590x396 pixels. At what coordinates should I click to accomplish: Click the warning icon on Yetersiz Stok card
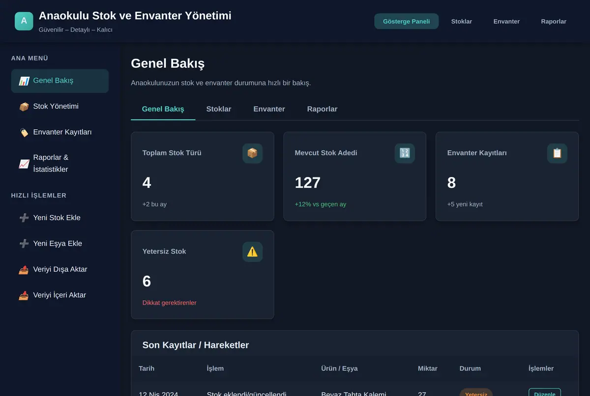[x=252, y=252]
